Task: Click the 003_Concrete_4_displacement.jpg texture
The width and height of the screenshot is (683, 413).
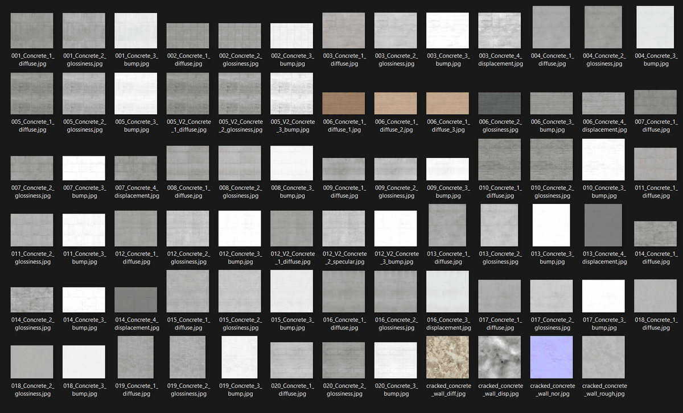Action: (500, 30)
